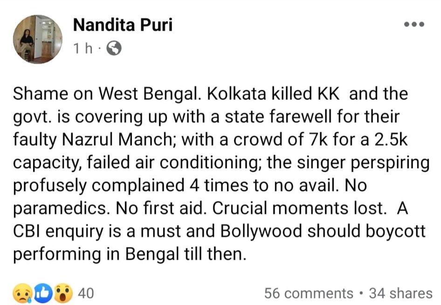Click the sad face reaction emoji
Viewport: 441px width, 305px height.
click(22, 293)
